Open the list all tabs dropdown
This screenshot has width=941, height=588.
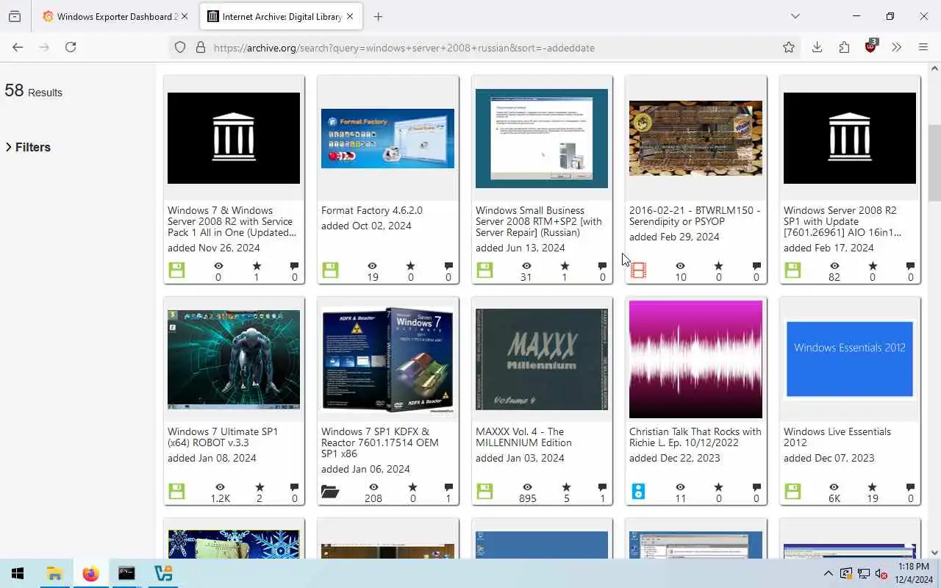[795, 16]
